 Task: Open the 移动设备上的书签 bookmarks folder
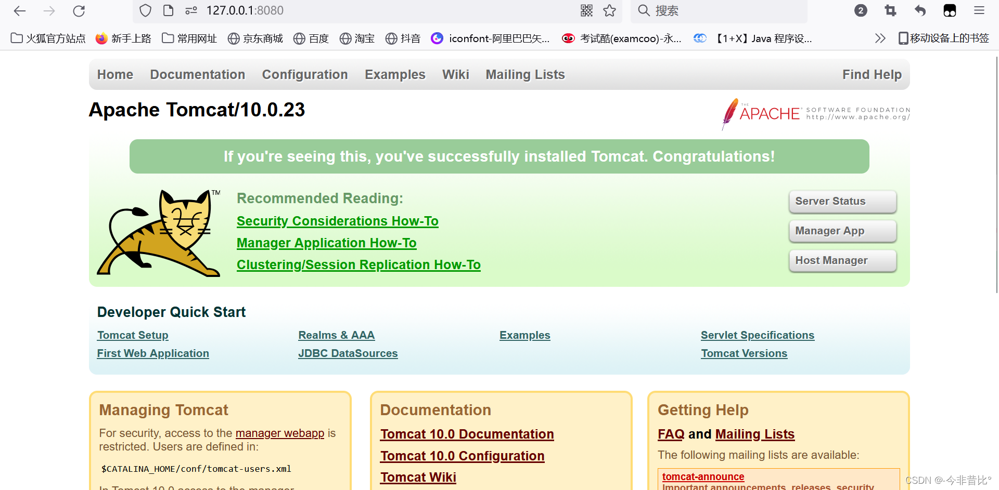(x=944, y=38)
